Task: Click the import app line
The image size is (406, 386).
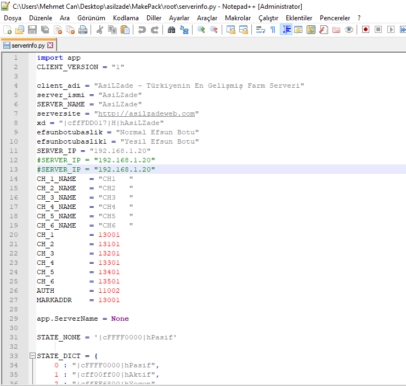Action: (59, 58)
